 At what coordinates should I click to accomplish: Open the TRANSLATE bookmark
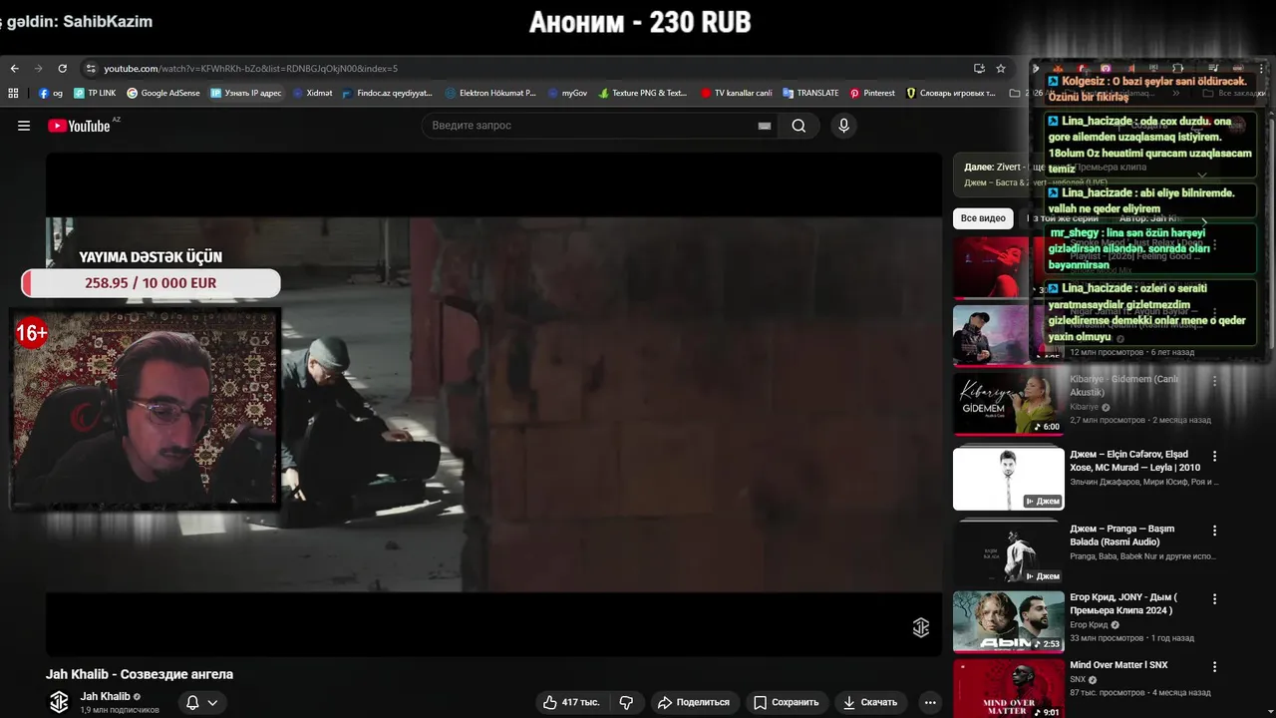810,93
